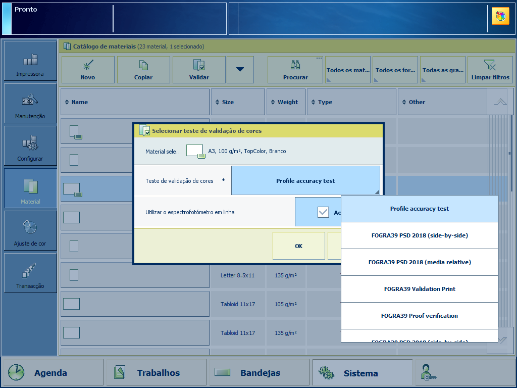517x388 pixels.
Task: Click the Limpar filtros button
Action: click(x=490, y=70)
